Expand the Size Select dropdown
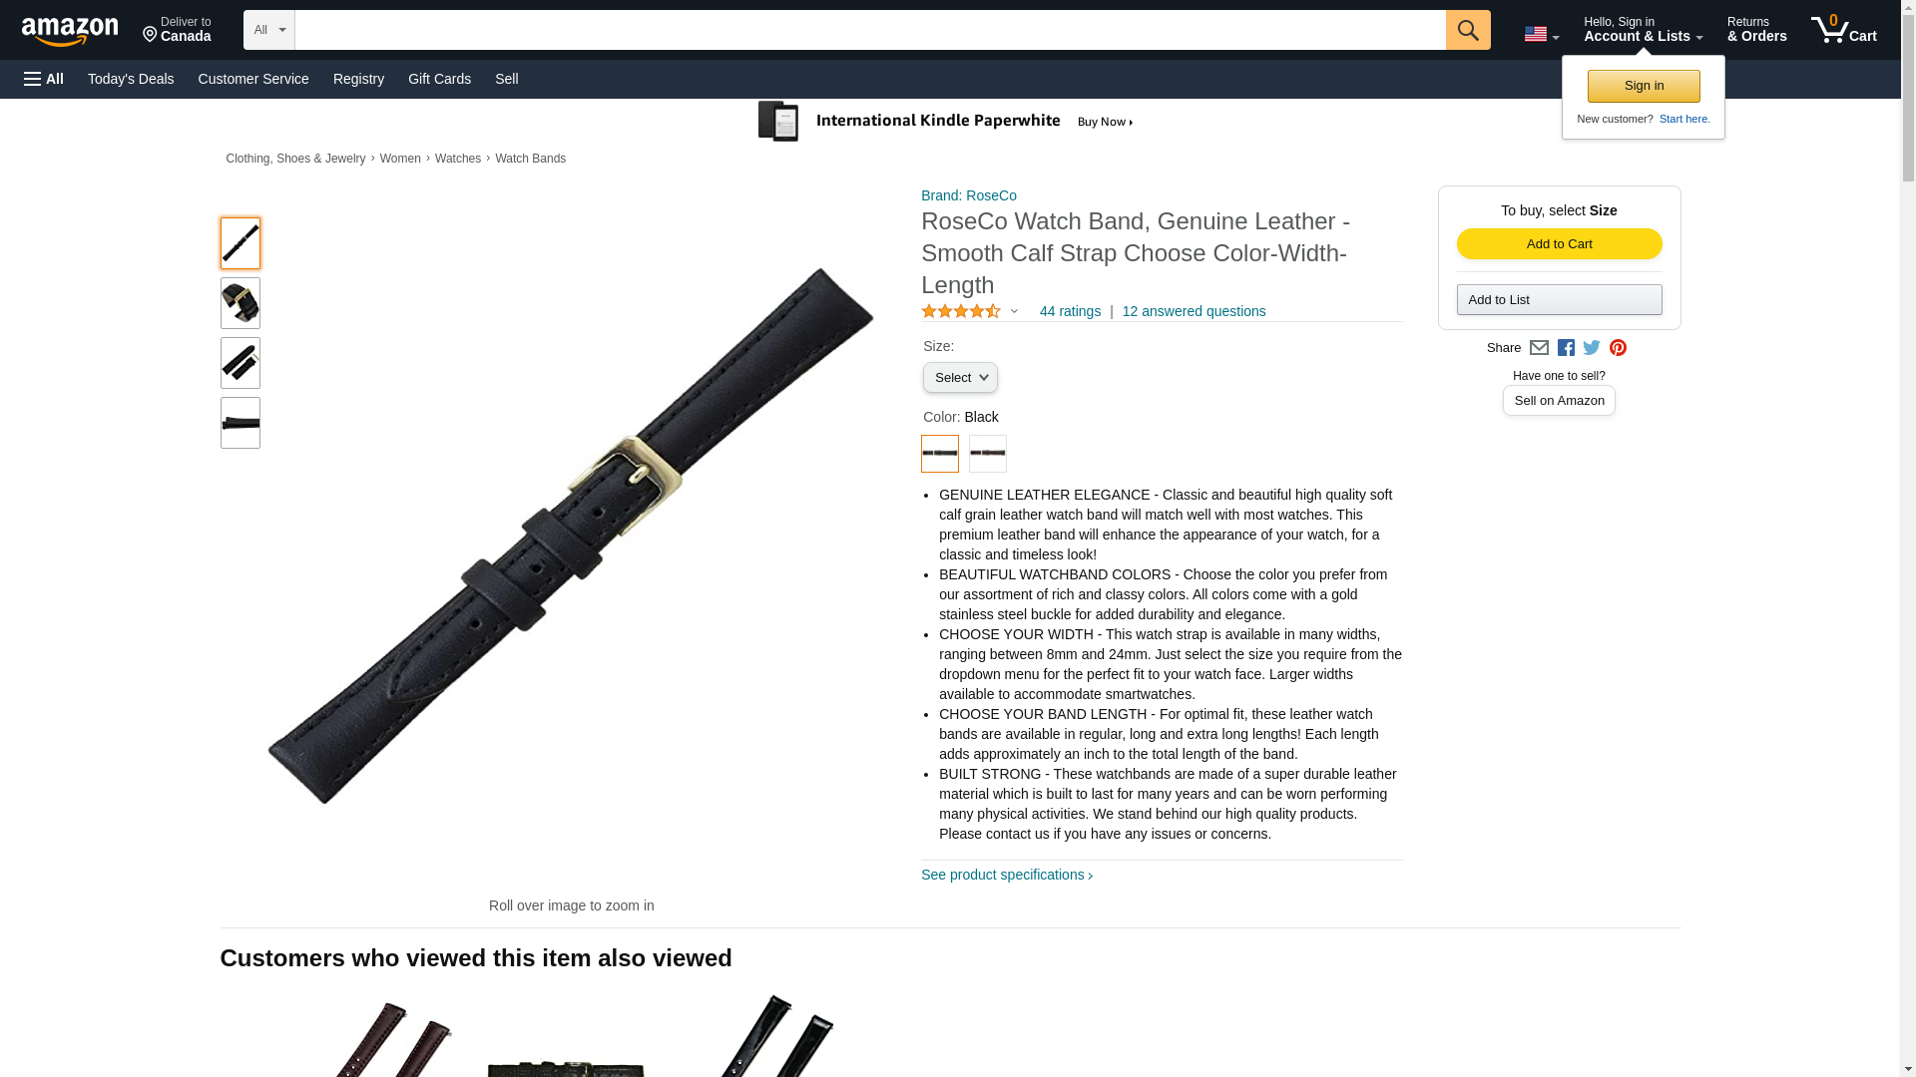The width and height of the screenshot is (1916, 1077). point(960,378)
